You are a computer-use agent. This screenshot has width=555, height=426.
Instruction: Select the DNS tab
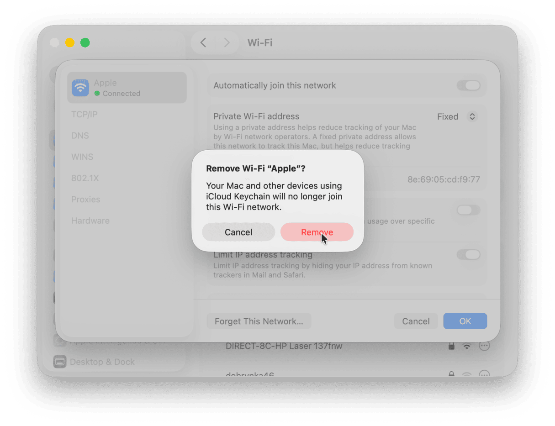80,136
